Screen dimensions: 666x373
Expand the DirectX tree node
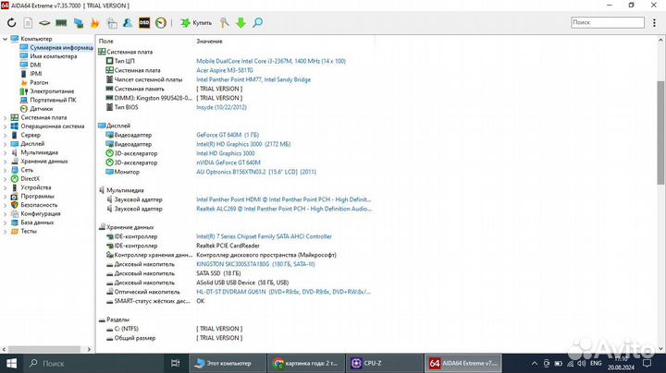(x=6, y=179)
